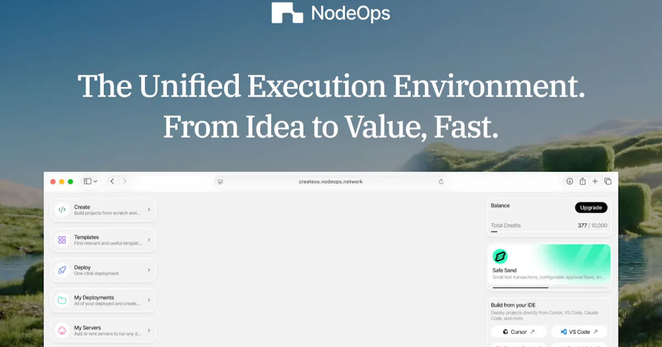
Task: Expand the Deploy card chevron
Action: click(149, 270)
